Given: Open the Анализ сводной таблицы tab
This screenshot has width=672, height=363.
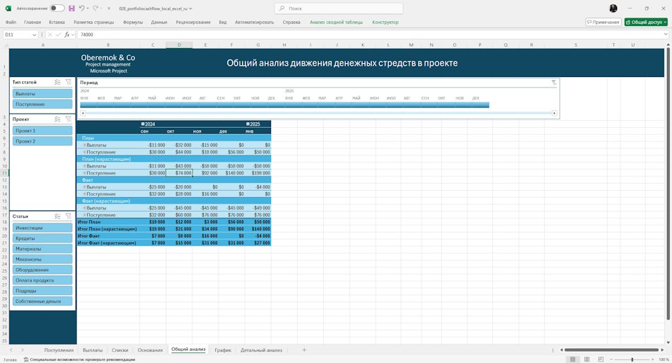Looking at the screenshot, I should [336, 22].
